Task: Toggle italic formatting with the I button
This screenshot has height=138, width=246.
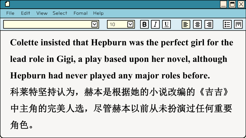Action: tap(155, 24)
